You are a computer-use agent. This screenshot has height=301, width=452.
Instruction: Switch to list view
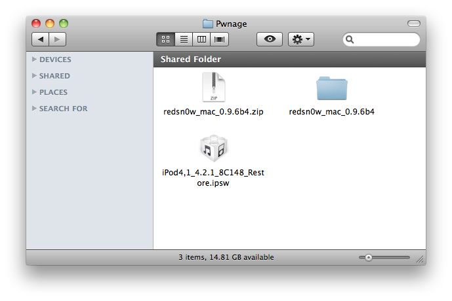[x=184, y=39]
